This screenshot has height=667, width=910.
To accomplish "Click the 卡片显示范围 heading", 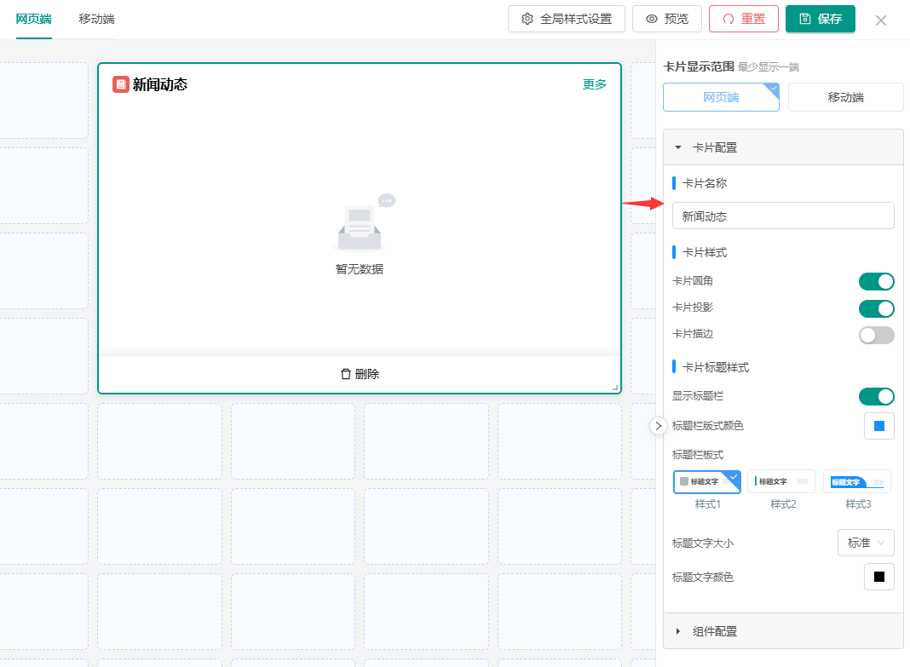I will pos(699,66).
